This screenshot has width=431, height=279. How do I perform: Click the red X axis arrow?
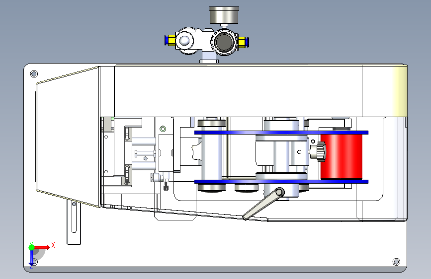tap(42, 247)
